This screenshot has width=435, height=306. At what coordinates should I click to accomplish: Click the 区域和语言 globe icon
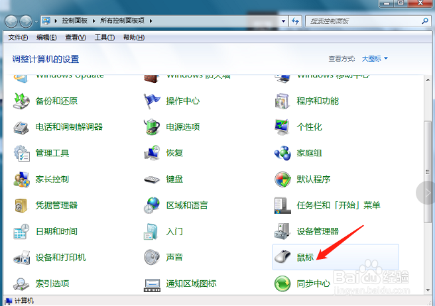(152, 205)
